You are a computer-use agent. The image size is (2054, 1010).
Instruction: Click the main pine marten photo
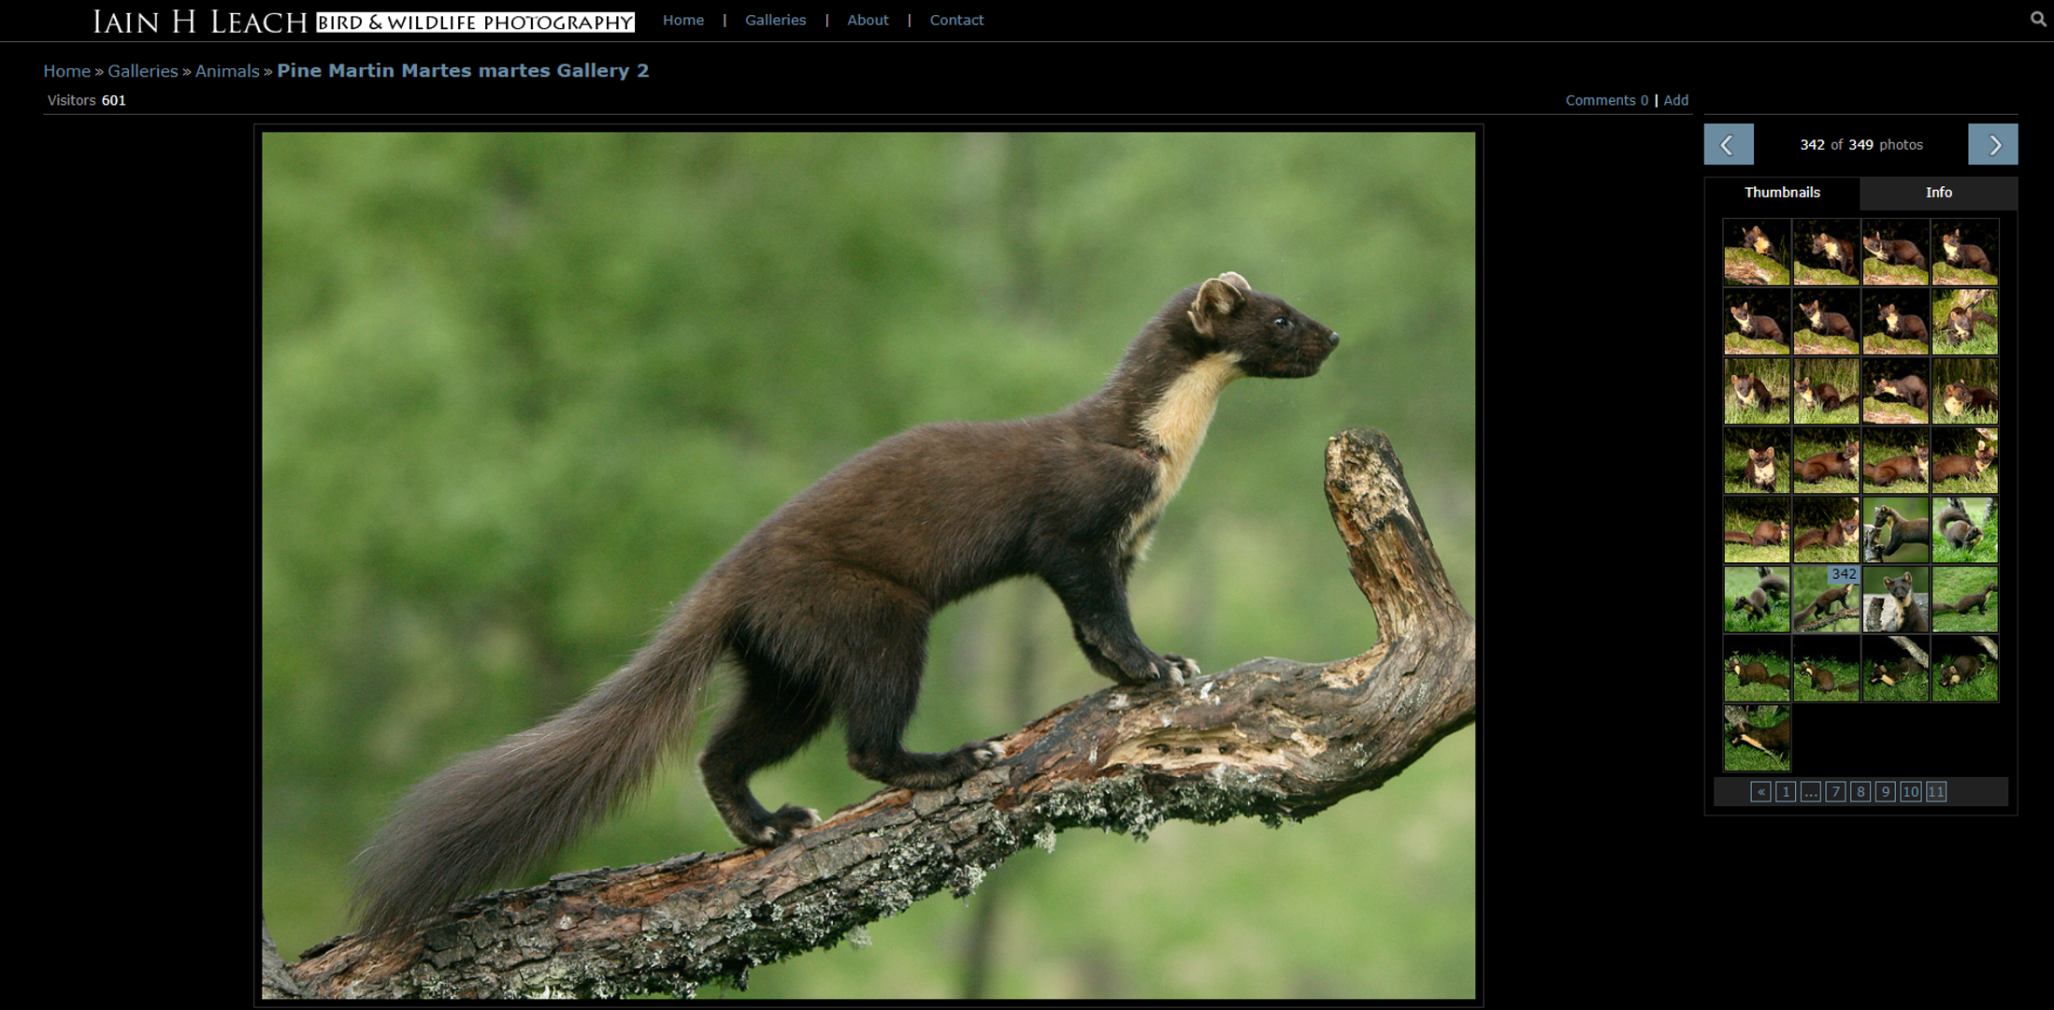868,565
